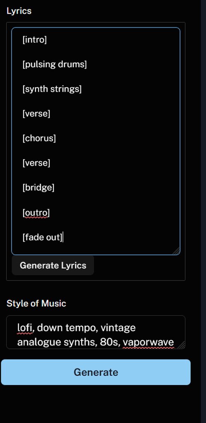This screenshot has width=206, height=423.
Task: Click the Generate Lyrics button
Action: click(x=53, y=266)
